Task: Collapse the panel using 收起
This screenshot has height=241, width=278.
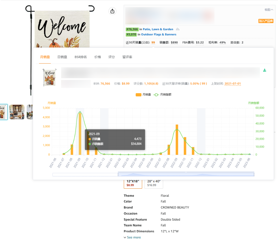Action: [269, 9]
